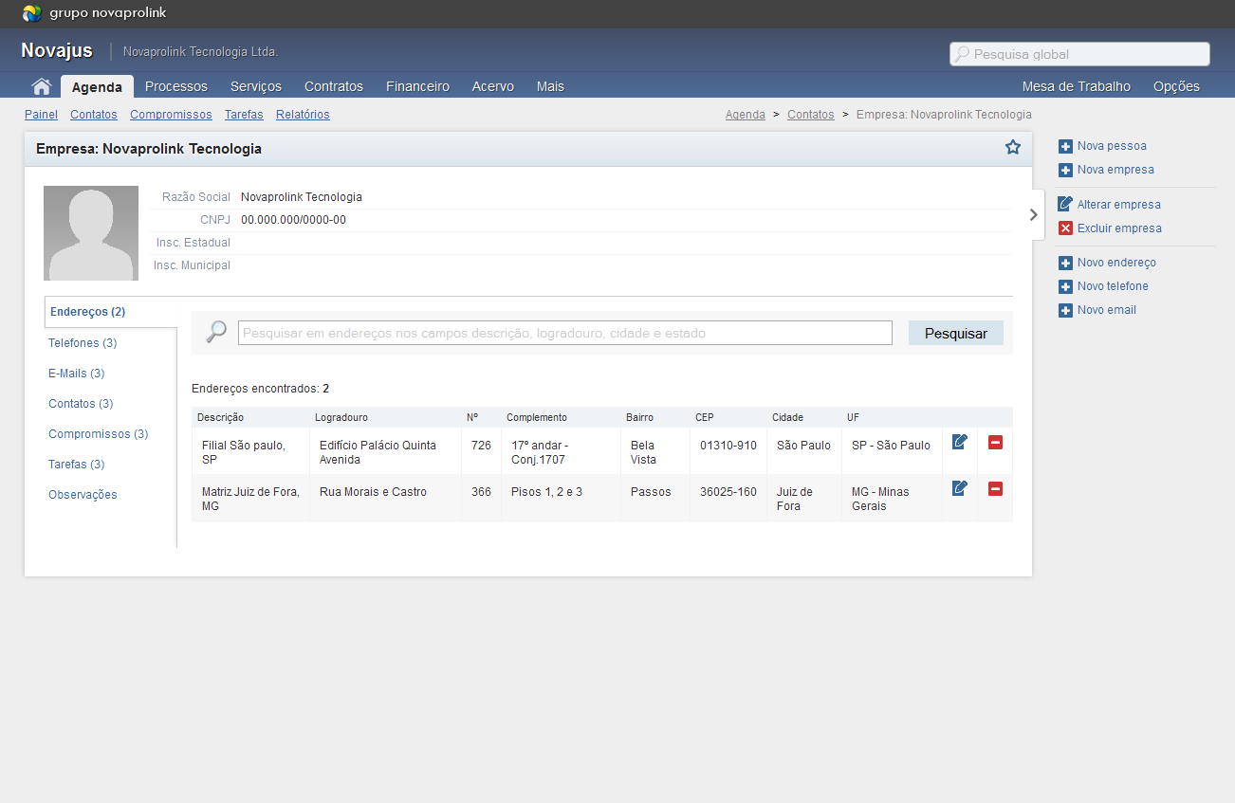Click the plus icon for Novo endereço
1235x803 pixels.
tap(1065, 263)
